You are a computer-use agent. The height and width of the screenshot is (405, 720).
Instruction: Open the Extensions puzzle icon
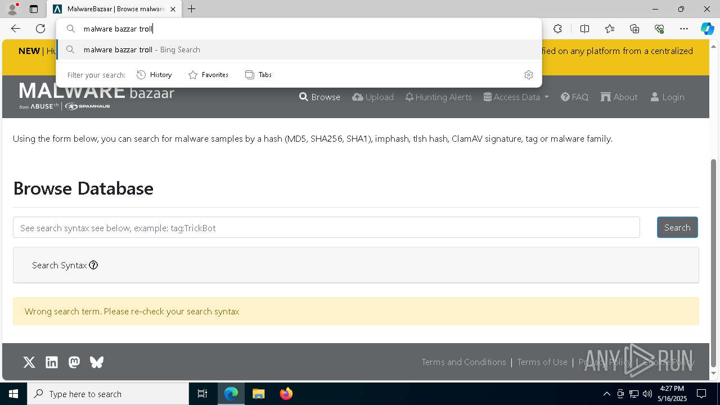[x=557, y=29]
